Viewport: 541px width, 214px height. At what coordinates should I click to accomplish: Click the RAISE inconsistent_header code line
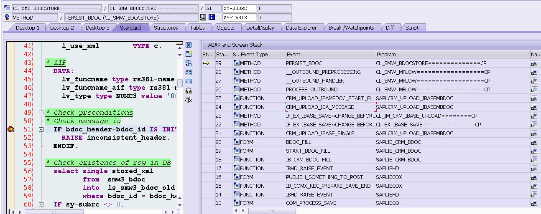click(x=115, y=138)
